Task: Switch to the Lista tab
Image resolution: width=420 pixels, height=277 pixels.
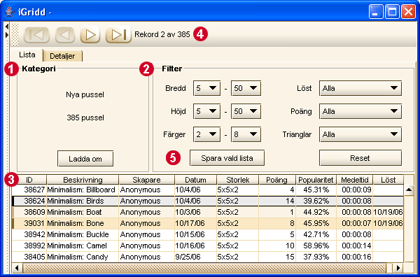Action: point(27,55)
